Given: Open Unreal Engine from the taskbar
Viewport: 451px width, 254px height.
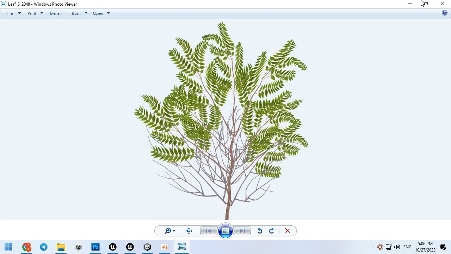Looking at the screenshot, I should [113, 247].
